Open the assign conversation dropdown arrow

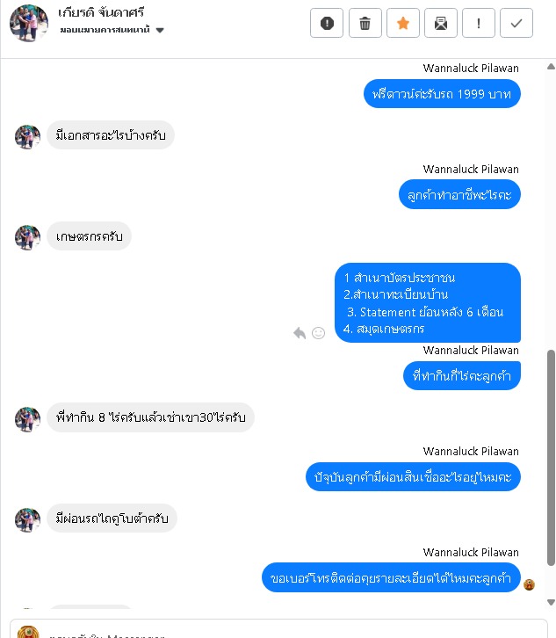pos(160,30)
